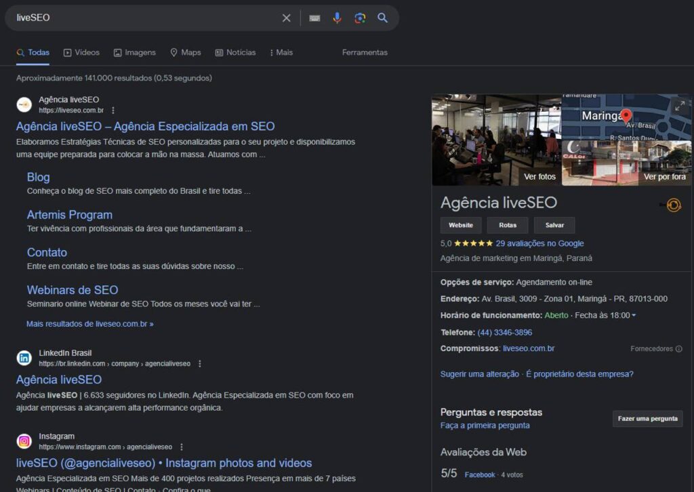
Task: Open the Ferramentas menu
Action: [365, 52]
